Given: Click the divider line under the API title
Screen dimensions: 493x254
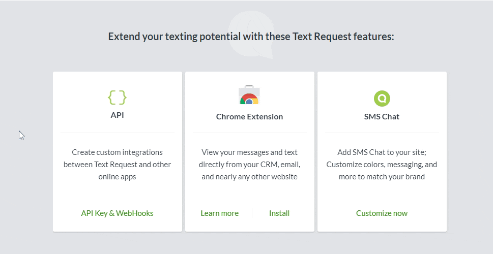Looking at the screenshot, I should click(117, 133).
